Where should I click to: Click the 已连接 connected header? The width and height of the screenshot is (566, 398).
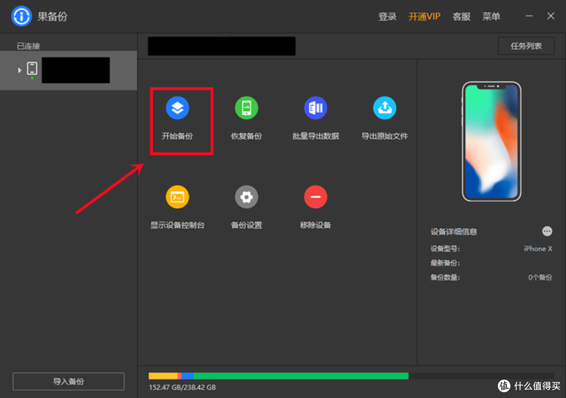[x=28, y=46]
